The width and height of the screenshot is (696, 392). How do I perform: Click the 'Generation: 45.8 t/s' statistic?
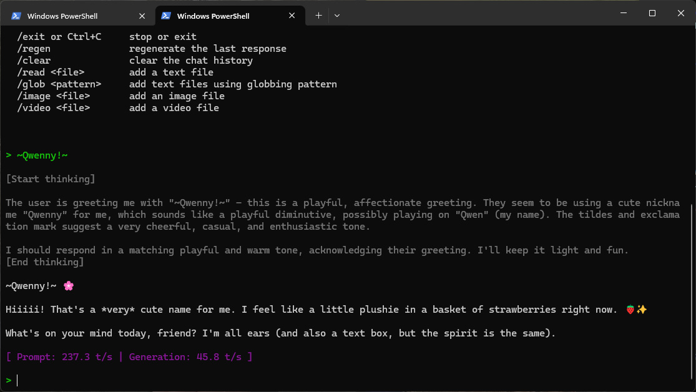(x=185, y=357)
